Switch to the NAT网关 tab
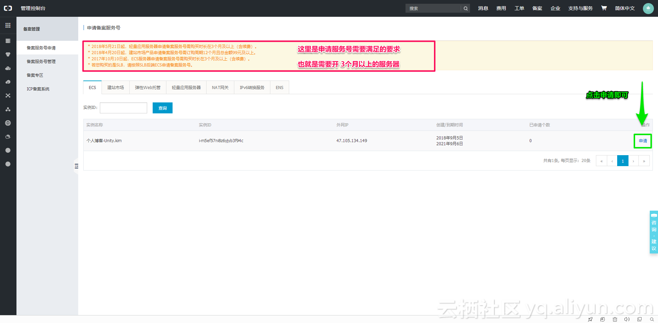Screen dimensions: 658x323 (x=220, y=87)
